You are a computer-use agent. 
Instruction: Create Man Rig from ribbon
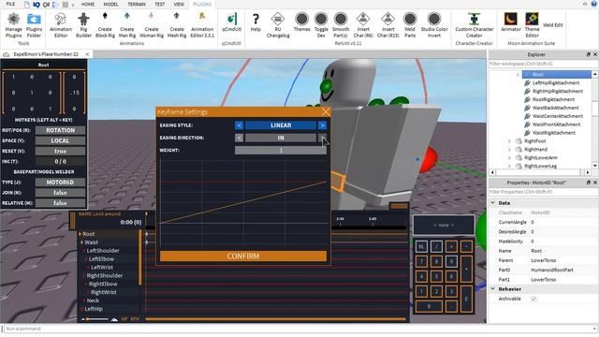(x=127, y=25)
